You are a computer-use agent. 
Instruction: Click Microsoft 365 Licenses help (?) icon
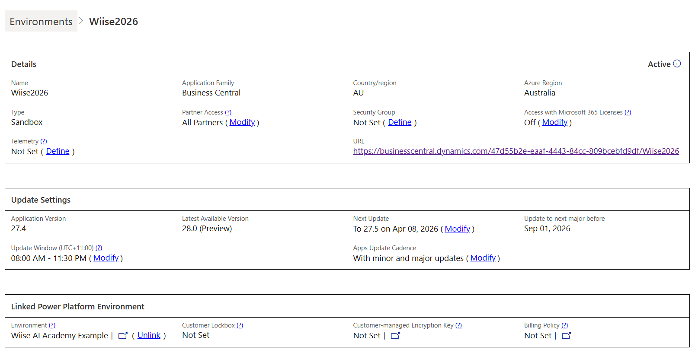click(628, 112)
